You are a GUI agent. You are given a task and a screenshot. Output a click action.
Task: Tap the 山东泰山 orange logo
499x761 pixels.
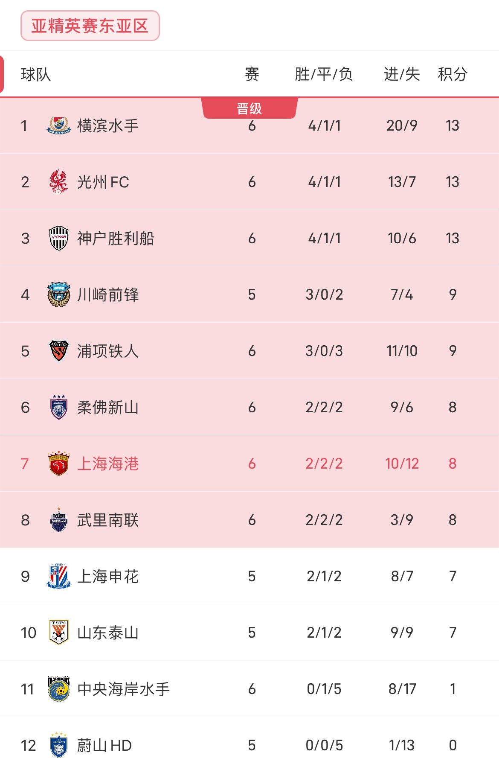[x=59, y=633]
